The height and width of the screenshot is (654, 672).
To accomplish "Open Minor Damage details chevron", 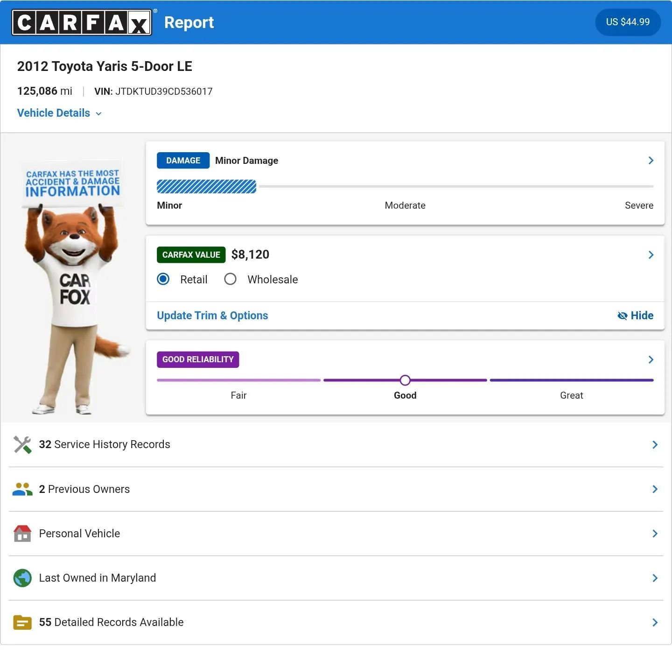I will coord(651,161).
